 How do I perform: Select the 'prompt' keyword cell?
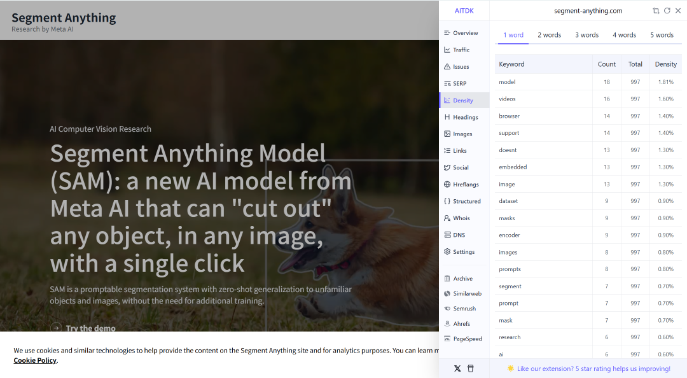pyautogui.click(x=544, y=303)
